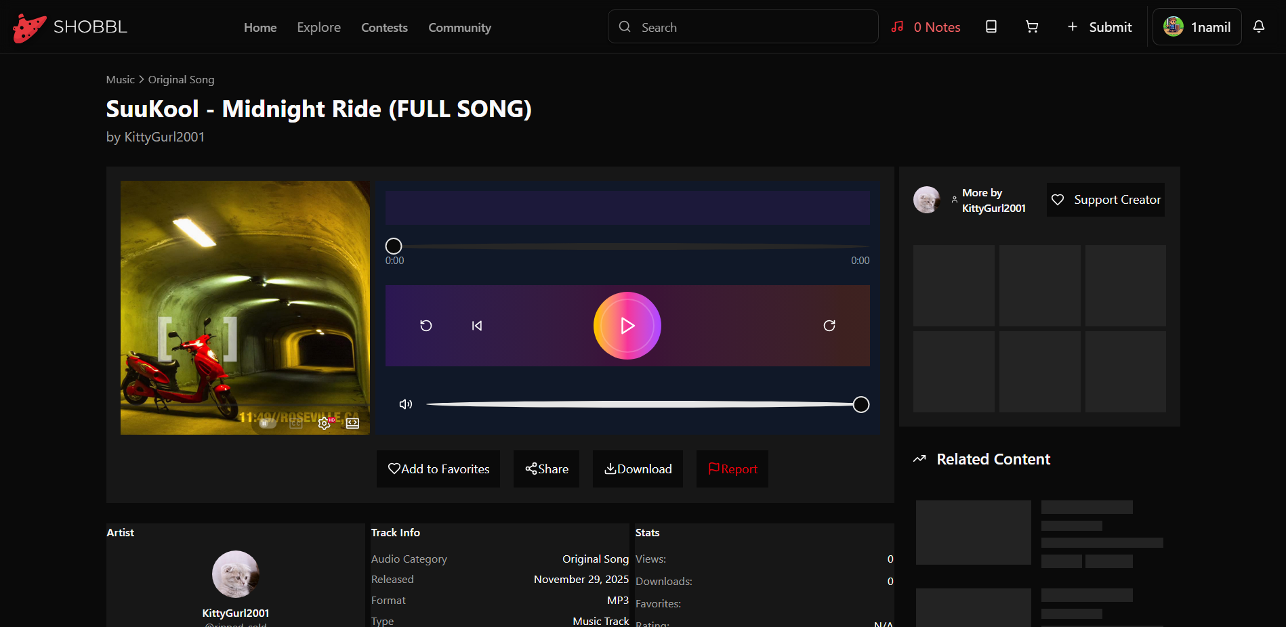Toggle the loop/repeat icon in player
1286x627 pixels.
click(829, 326)
